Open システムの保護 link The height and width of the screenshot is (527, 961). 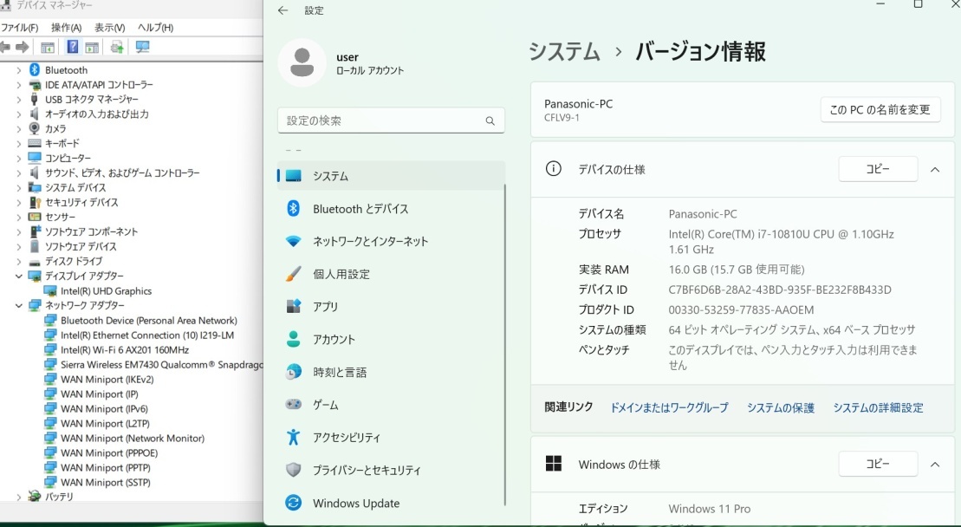coord(780,407)
